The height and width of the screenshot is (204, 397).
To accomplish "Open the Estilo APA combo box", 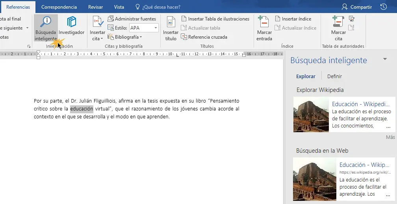I will click(144, 28).
